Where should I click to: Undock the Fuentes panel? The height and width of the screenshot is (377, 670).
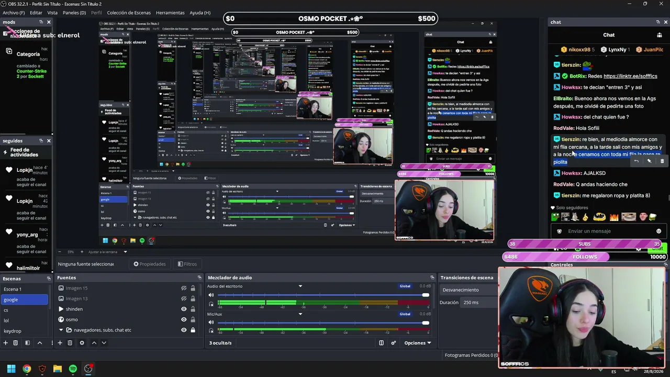(199, 278)
